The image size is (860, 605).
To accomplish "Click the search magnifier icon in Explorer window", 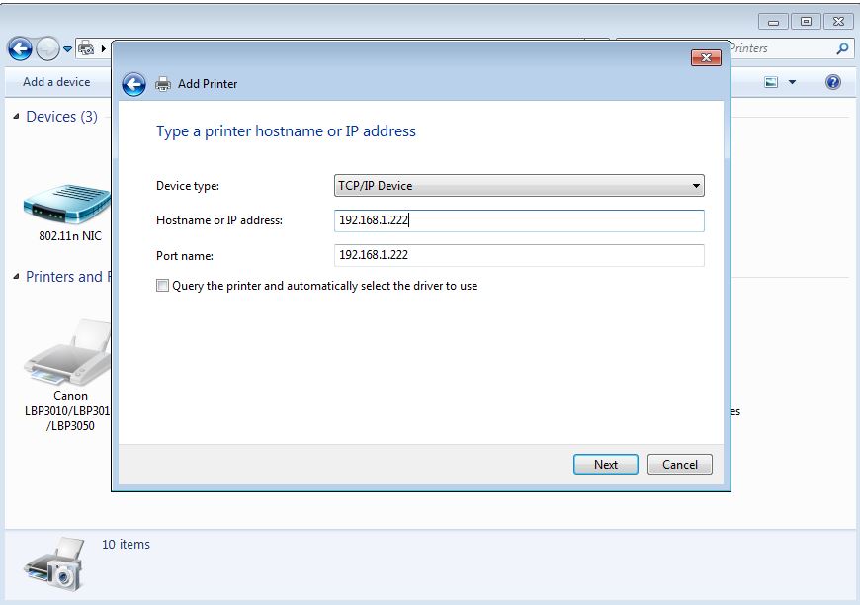I will [x=842, y=48].
